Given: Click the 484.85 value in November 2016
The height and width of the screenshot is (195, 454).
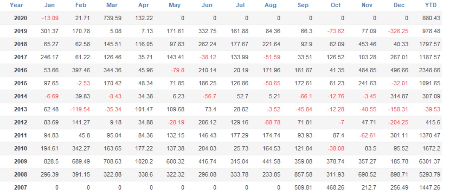Looking at the screenshot, I should coord(367,70).
